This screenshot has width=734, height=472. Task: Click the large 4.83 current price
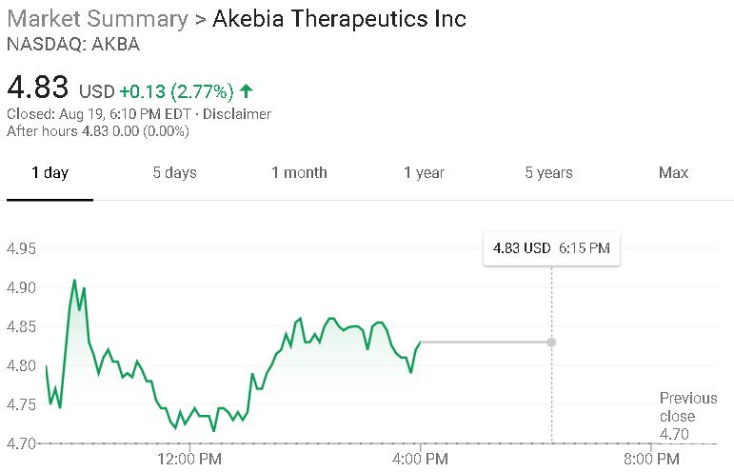(x=38, y=88)
